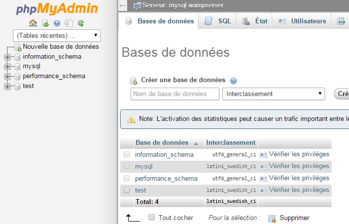Viewport: 349px width, 224px height.
Task: Click Serveur: mysql wampserver breadcrumb
Action: point(183,5)
